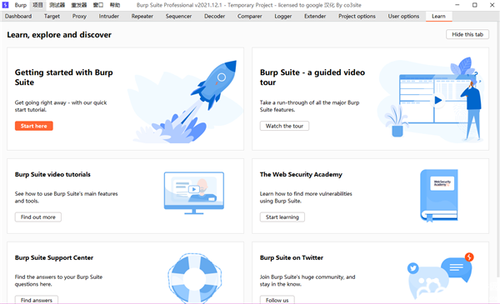
Task: Switch to the Sequencer tab
Action: (178, 17)
